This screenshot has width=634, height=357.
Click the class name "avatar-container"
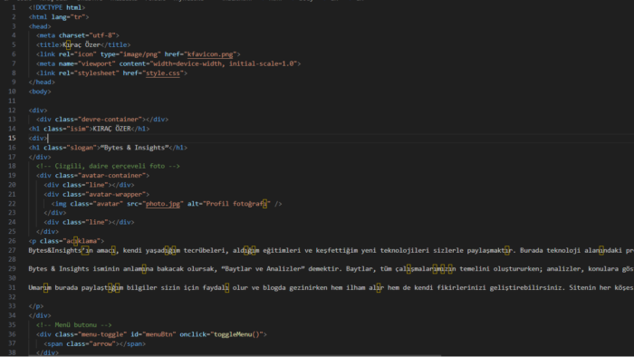point(111,176)
